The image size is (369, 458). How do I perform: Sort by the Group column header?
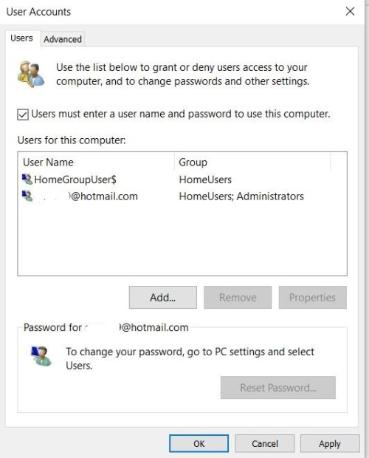[x=252, y=162]
